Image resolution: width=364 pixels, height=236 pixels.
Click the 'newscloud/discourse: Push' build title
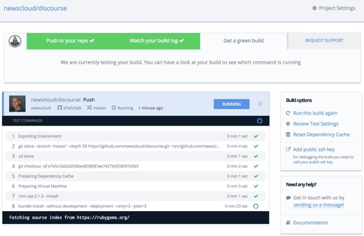pyautogui.click(x=62, y=99)
